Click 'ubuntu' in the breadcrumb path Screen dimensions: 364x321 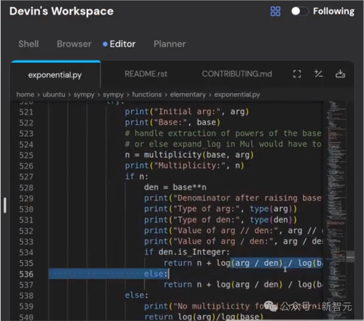54,95
